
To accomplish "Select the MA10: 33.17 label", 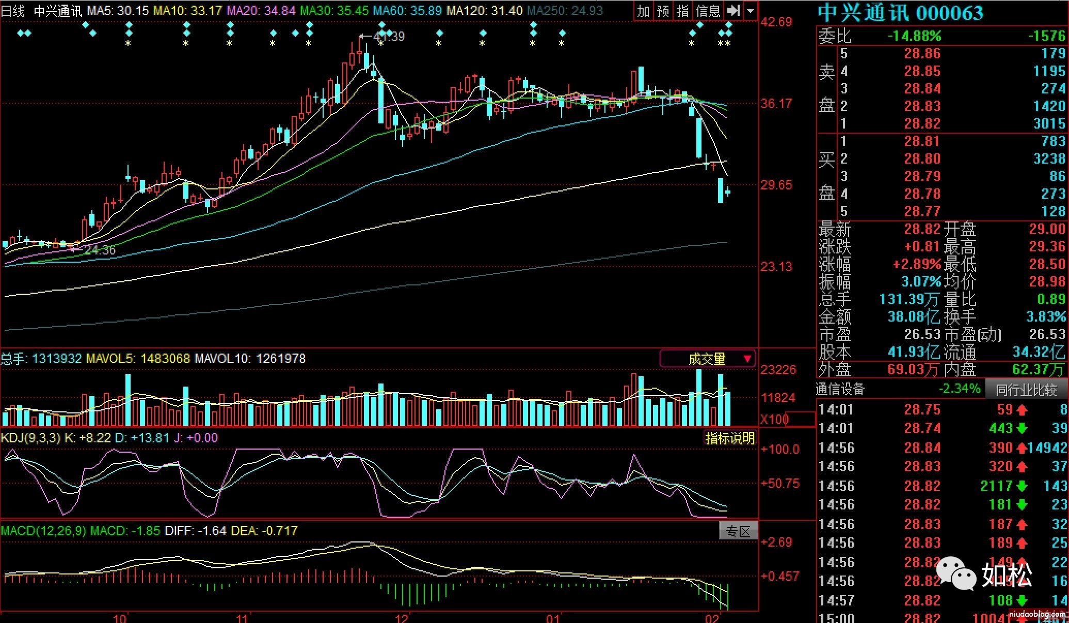I will [x=188, y=10].
